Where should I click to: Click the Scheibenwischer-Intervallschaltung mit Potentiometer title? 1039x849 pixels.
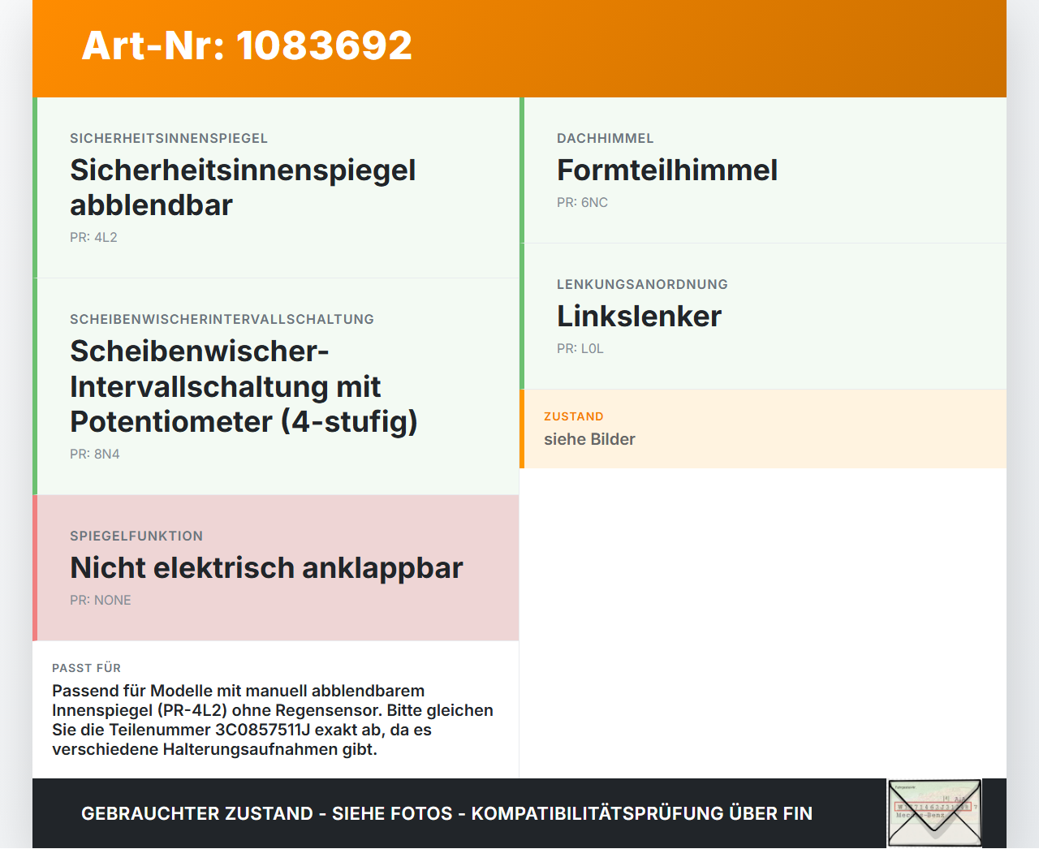244,386
